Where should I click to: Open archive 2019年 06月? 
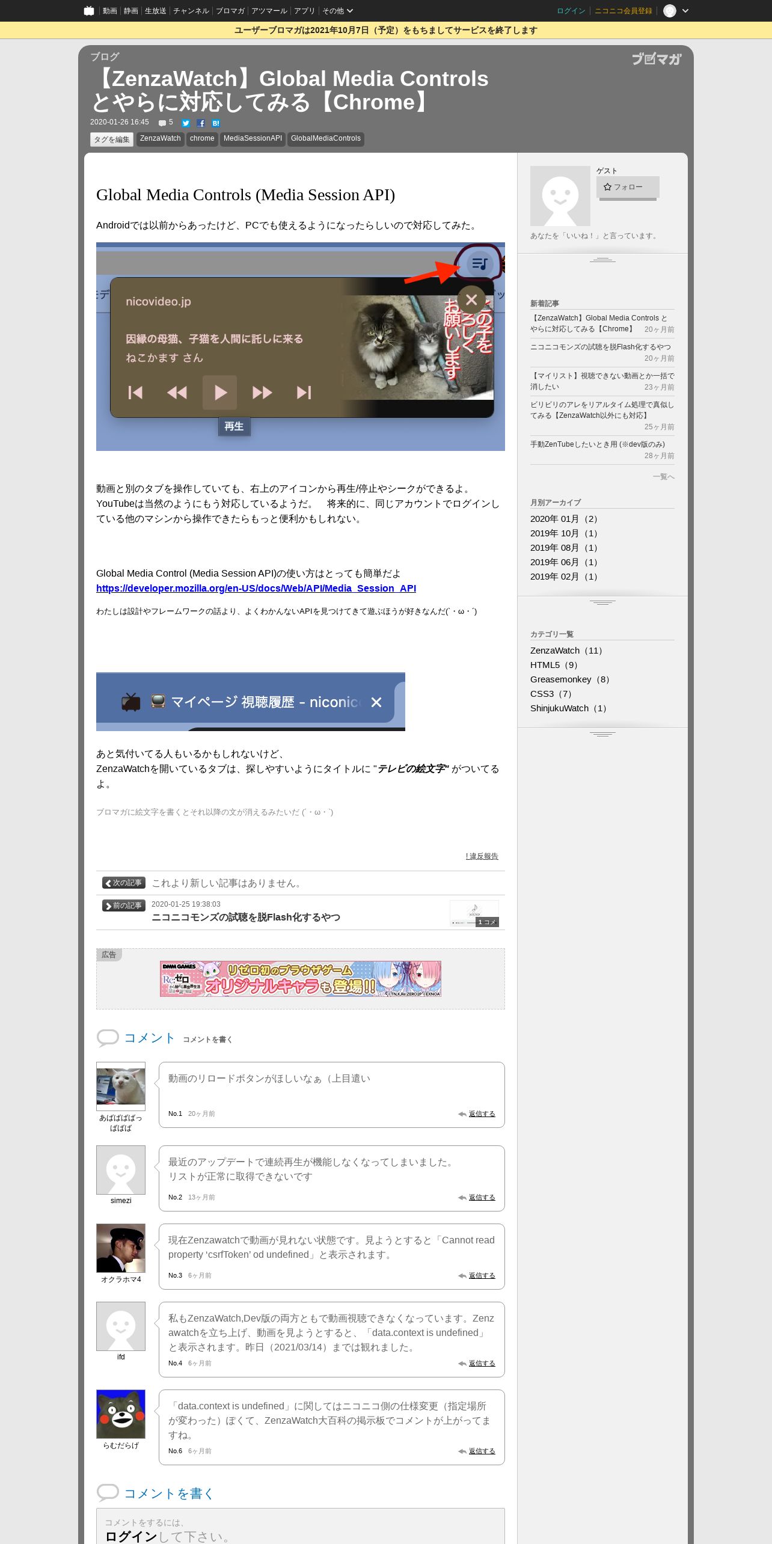[565, 562]
